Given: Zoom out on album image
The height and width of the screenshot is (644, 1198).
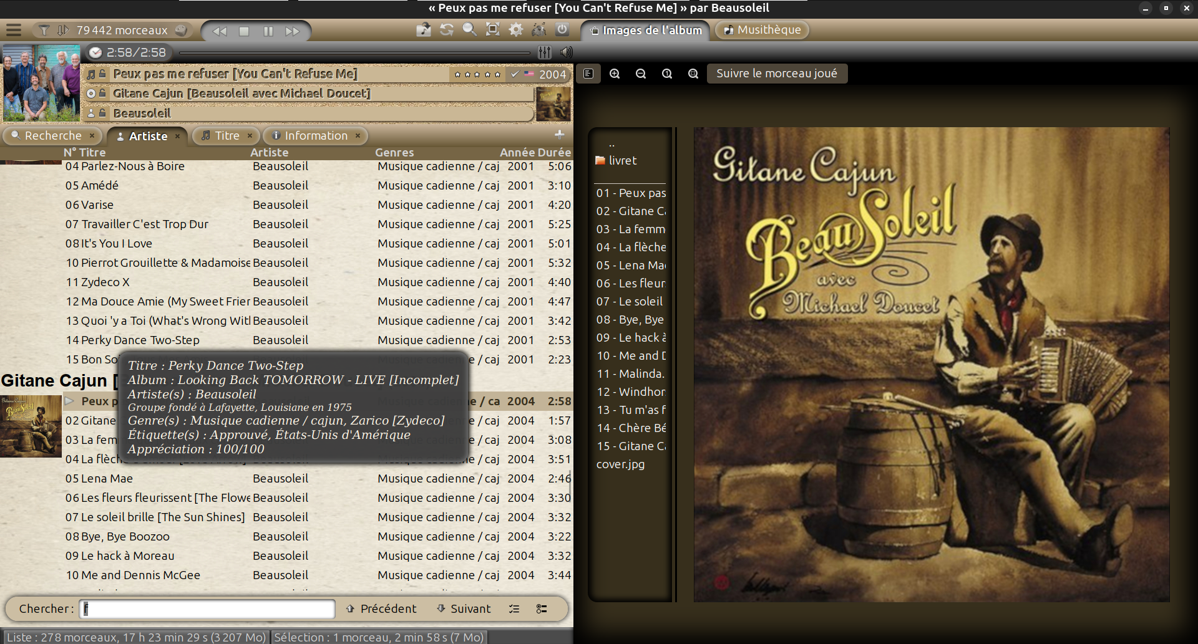Looking at the screenshot, I should 641,74.
